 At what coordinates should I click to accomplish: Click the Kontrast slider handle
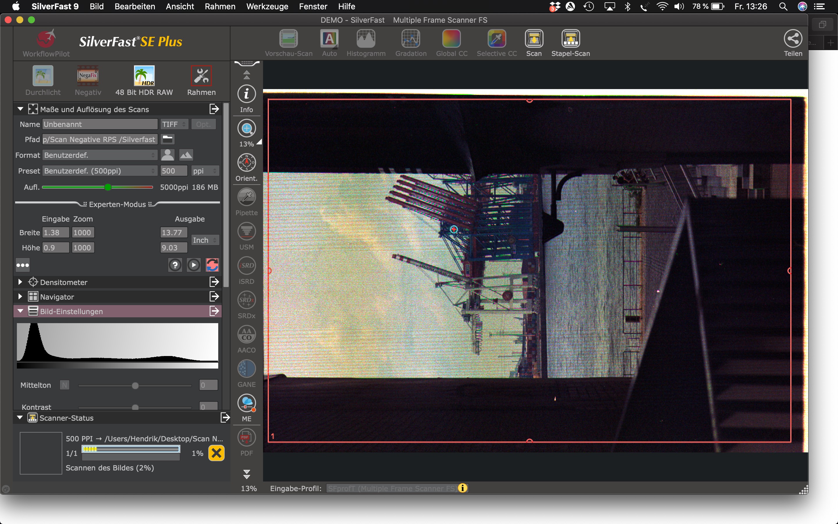pyautogui.click(x=135, y=407)
